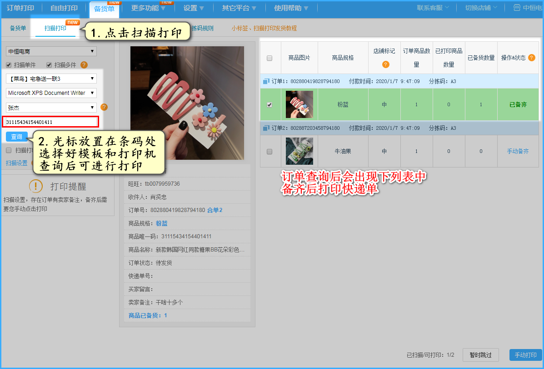Screen dimensions: 544x369
Task: Toggle the 扫描多件 checkbox
Action: point(49,65)
